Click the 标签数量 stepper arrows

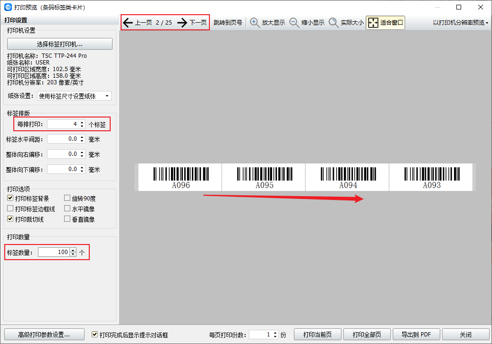coord(73,252)
